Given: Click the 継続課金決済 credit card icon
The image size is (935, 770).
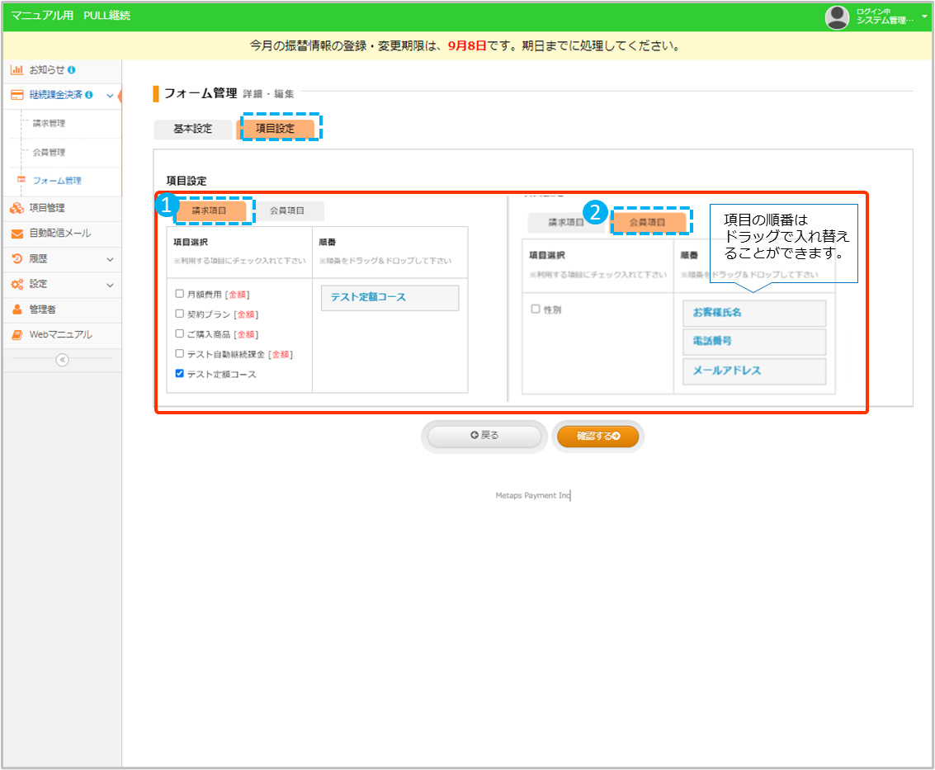Looking at the screenshot, I should click(x=17, y=95).
